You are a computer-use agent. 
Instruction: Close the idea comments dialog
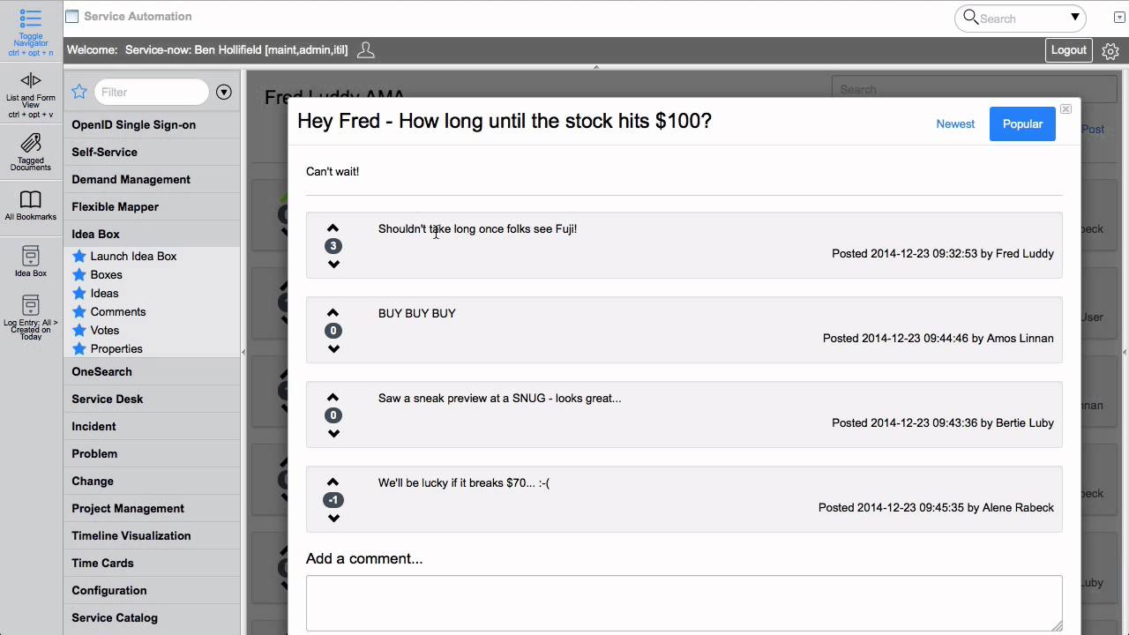coord(1065,108)
